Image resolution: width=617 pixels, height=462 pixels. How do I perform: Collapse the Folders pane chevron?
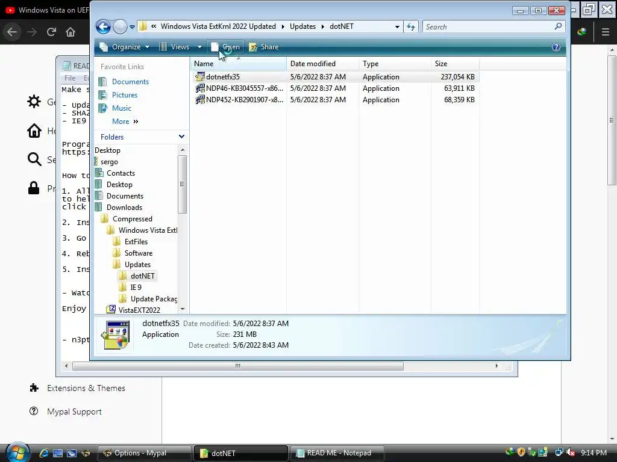pyautogui.click(x=181, y=137)
